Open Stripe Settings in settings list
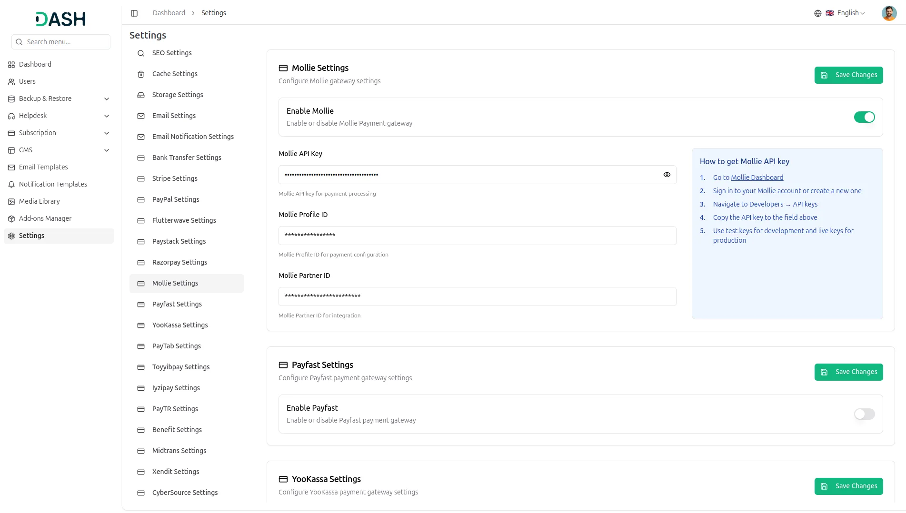906x513 pixels. (175, 178)
